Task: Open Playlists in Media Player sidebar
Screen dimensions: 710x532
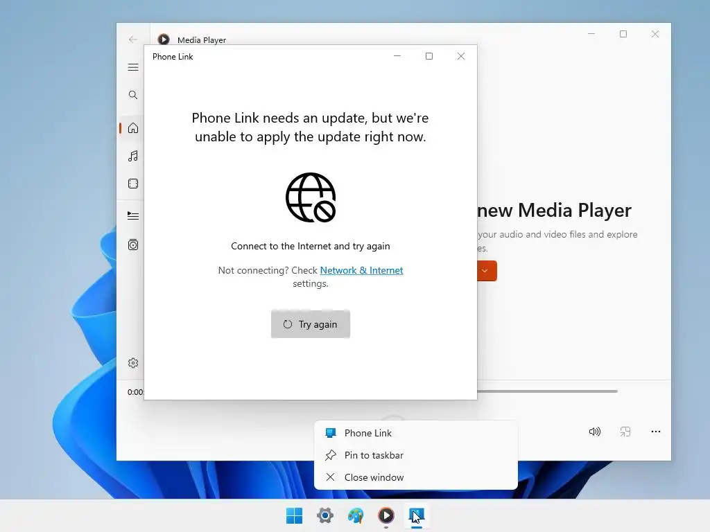Action: click(133, 245)
